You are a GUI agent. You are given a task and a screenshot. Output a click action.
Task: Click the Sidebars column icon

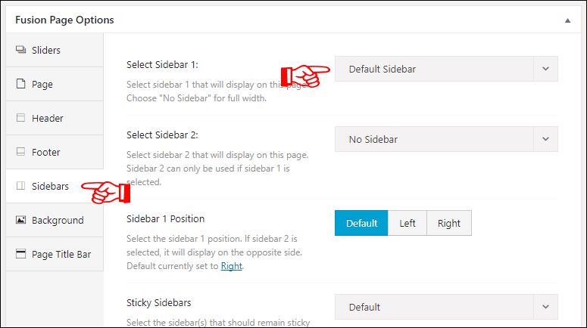21,186
